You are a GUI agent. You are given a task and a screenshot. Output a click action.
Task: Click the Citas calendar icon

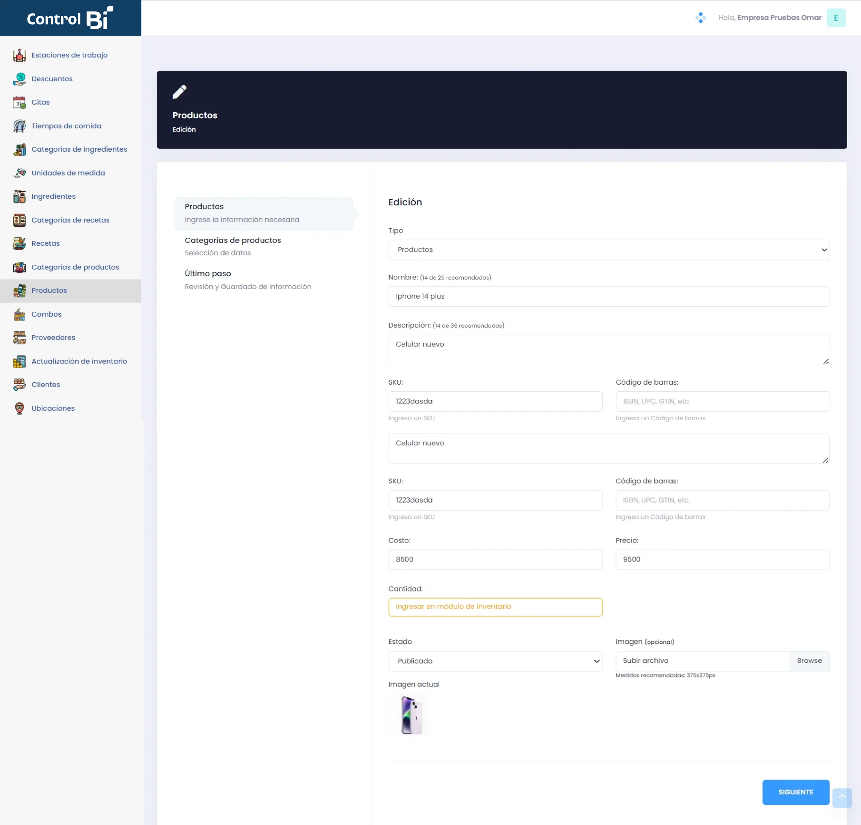click(19, 102)
